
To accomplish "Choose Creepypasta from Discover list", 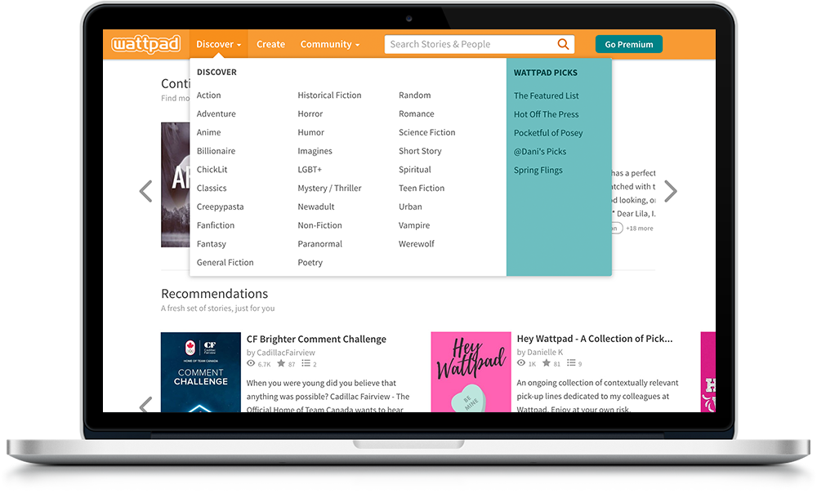I will 220,207.
